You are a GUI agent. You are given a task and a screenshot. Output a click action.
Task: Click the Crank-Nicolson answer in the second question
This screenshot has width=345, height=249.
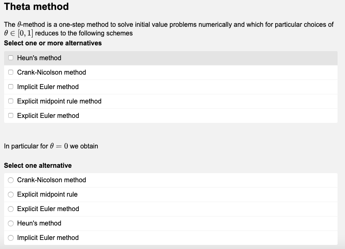click(165, 180)
